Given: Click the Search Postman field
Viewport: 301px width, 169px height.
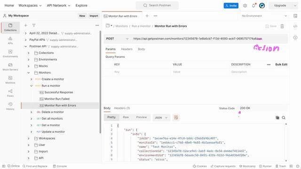Looking at the screenshot, I should [157, 5].
